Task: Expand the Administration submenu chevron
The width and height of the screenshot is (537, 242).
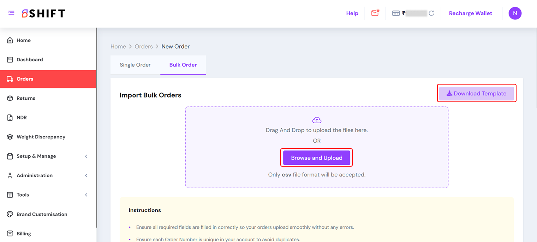Action: [x=86, y=175]
